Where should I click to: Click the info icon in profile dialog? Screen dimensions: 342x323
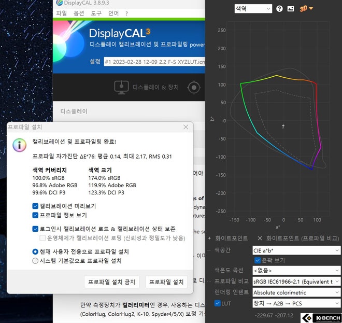[x=19, y=145]
